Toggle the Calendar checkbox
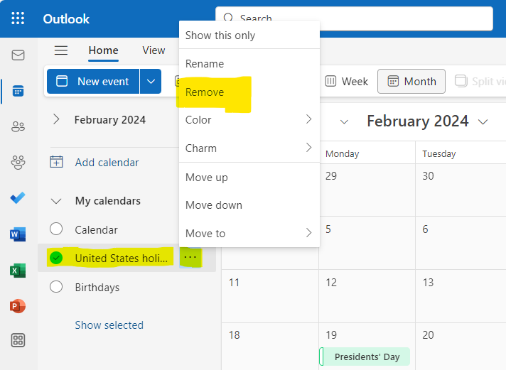 click(x=56, y=229)
